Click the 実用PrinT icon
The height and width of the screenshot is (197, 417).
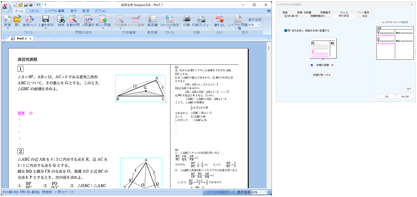pos(29,19)
